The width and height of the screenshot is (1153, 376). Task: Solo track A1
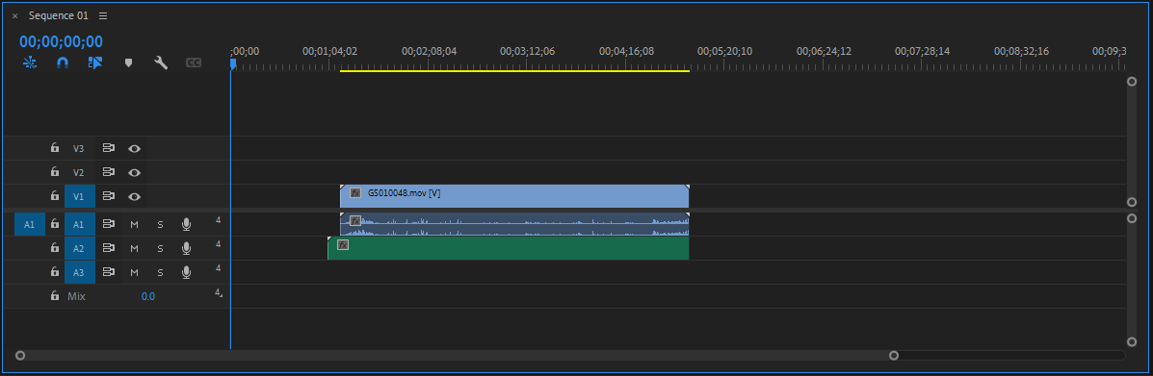pyautogui.click(x=160, y=225)
